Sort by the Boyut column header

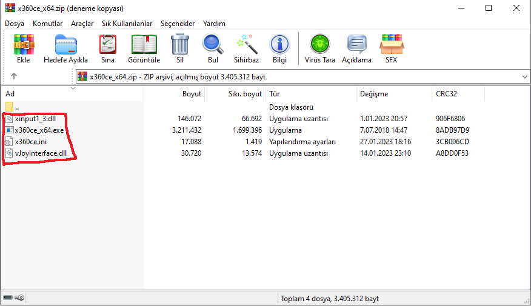click(175, 94)
